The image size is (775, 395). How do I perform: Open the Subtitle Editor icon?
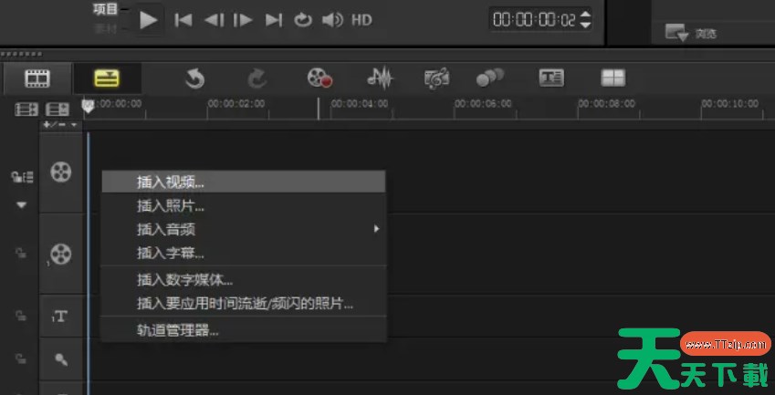pyautogui.click(x=551, y=78)
